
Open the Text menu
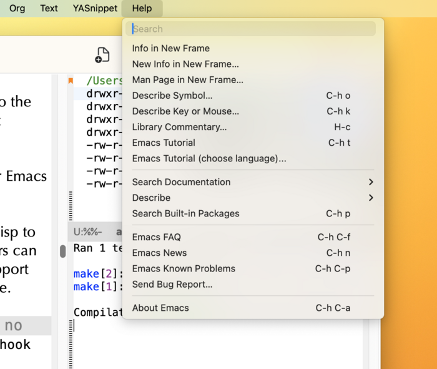click(49, 8)
